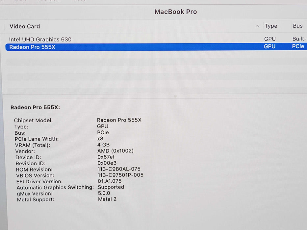Screen dimensions: 307x230
Task: Click the Revision ID value '0x00e3'
Action: point(107,163)
